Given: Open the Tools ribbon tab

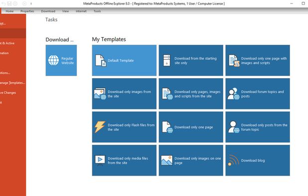Looking at the screenshot, I should (x=97, y=11).
